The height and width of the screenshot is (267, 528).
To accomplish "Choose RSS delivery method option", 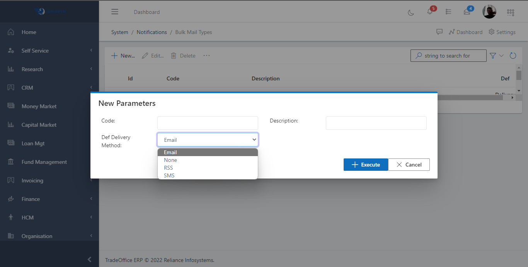I will (169, 168).
